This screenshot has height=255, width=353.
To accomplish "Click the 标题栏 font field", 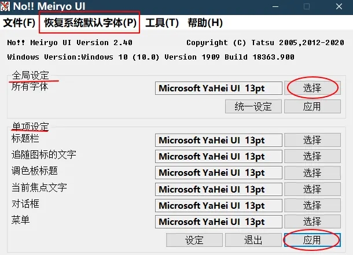I will (x=219, y=141).
